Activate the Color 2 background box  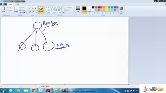(89, 10)
